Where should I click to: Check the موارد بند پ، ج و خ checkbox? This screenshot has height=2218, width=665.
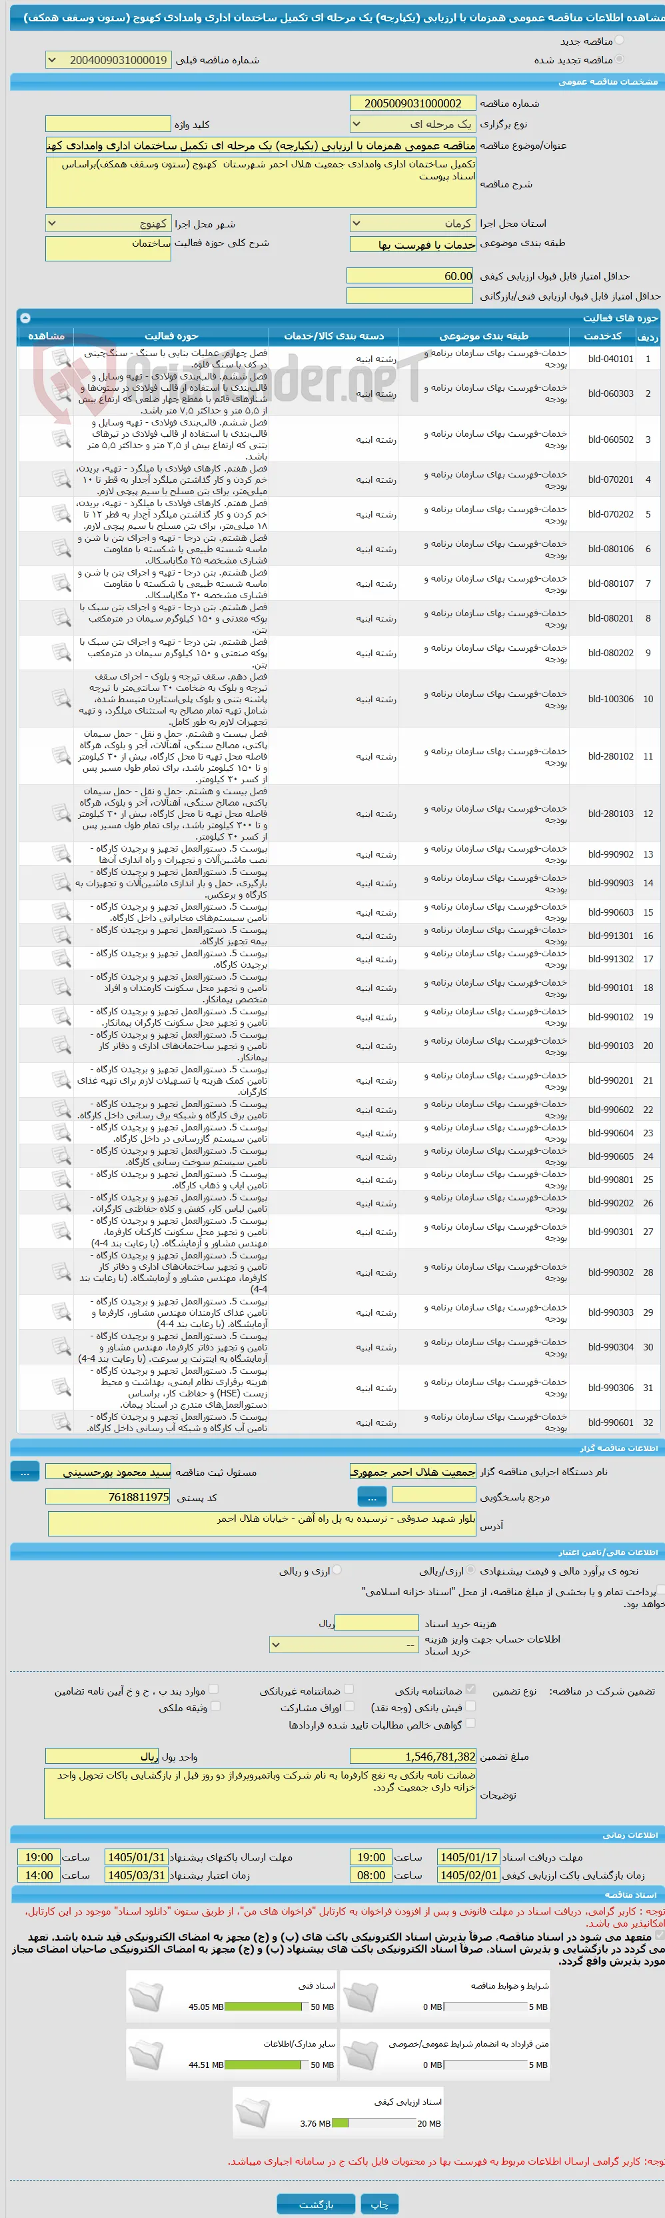(214, 1689)
